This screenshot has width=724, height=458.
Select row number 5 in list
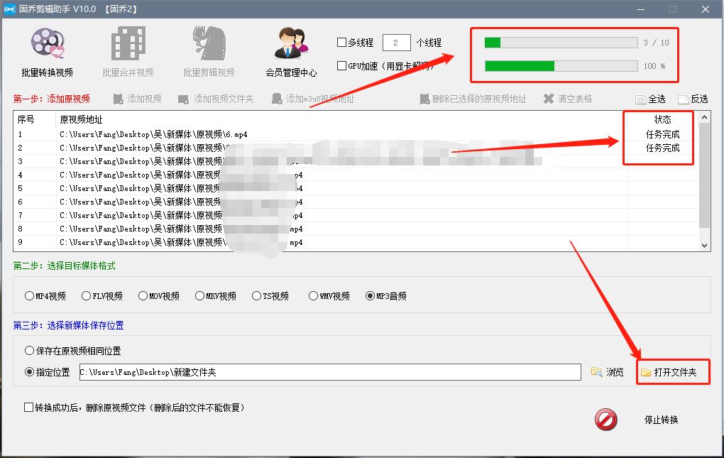(x=21, y=188)
